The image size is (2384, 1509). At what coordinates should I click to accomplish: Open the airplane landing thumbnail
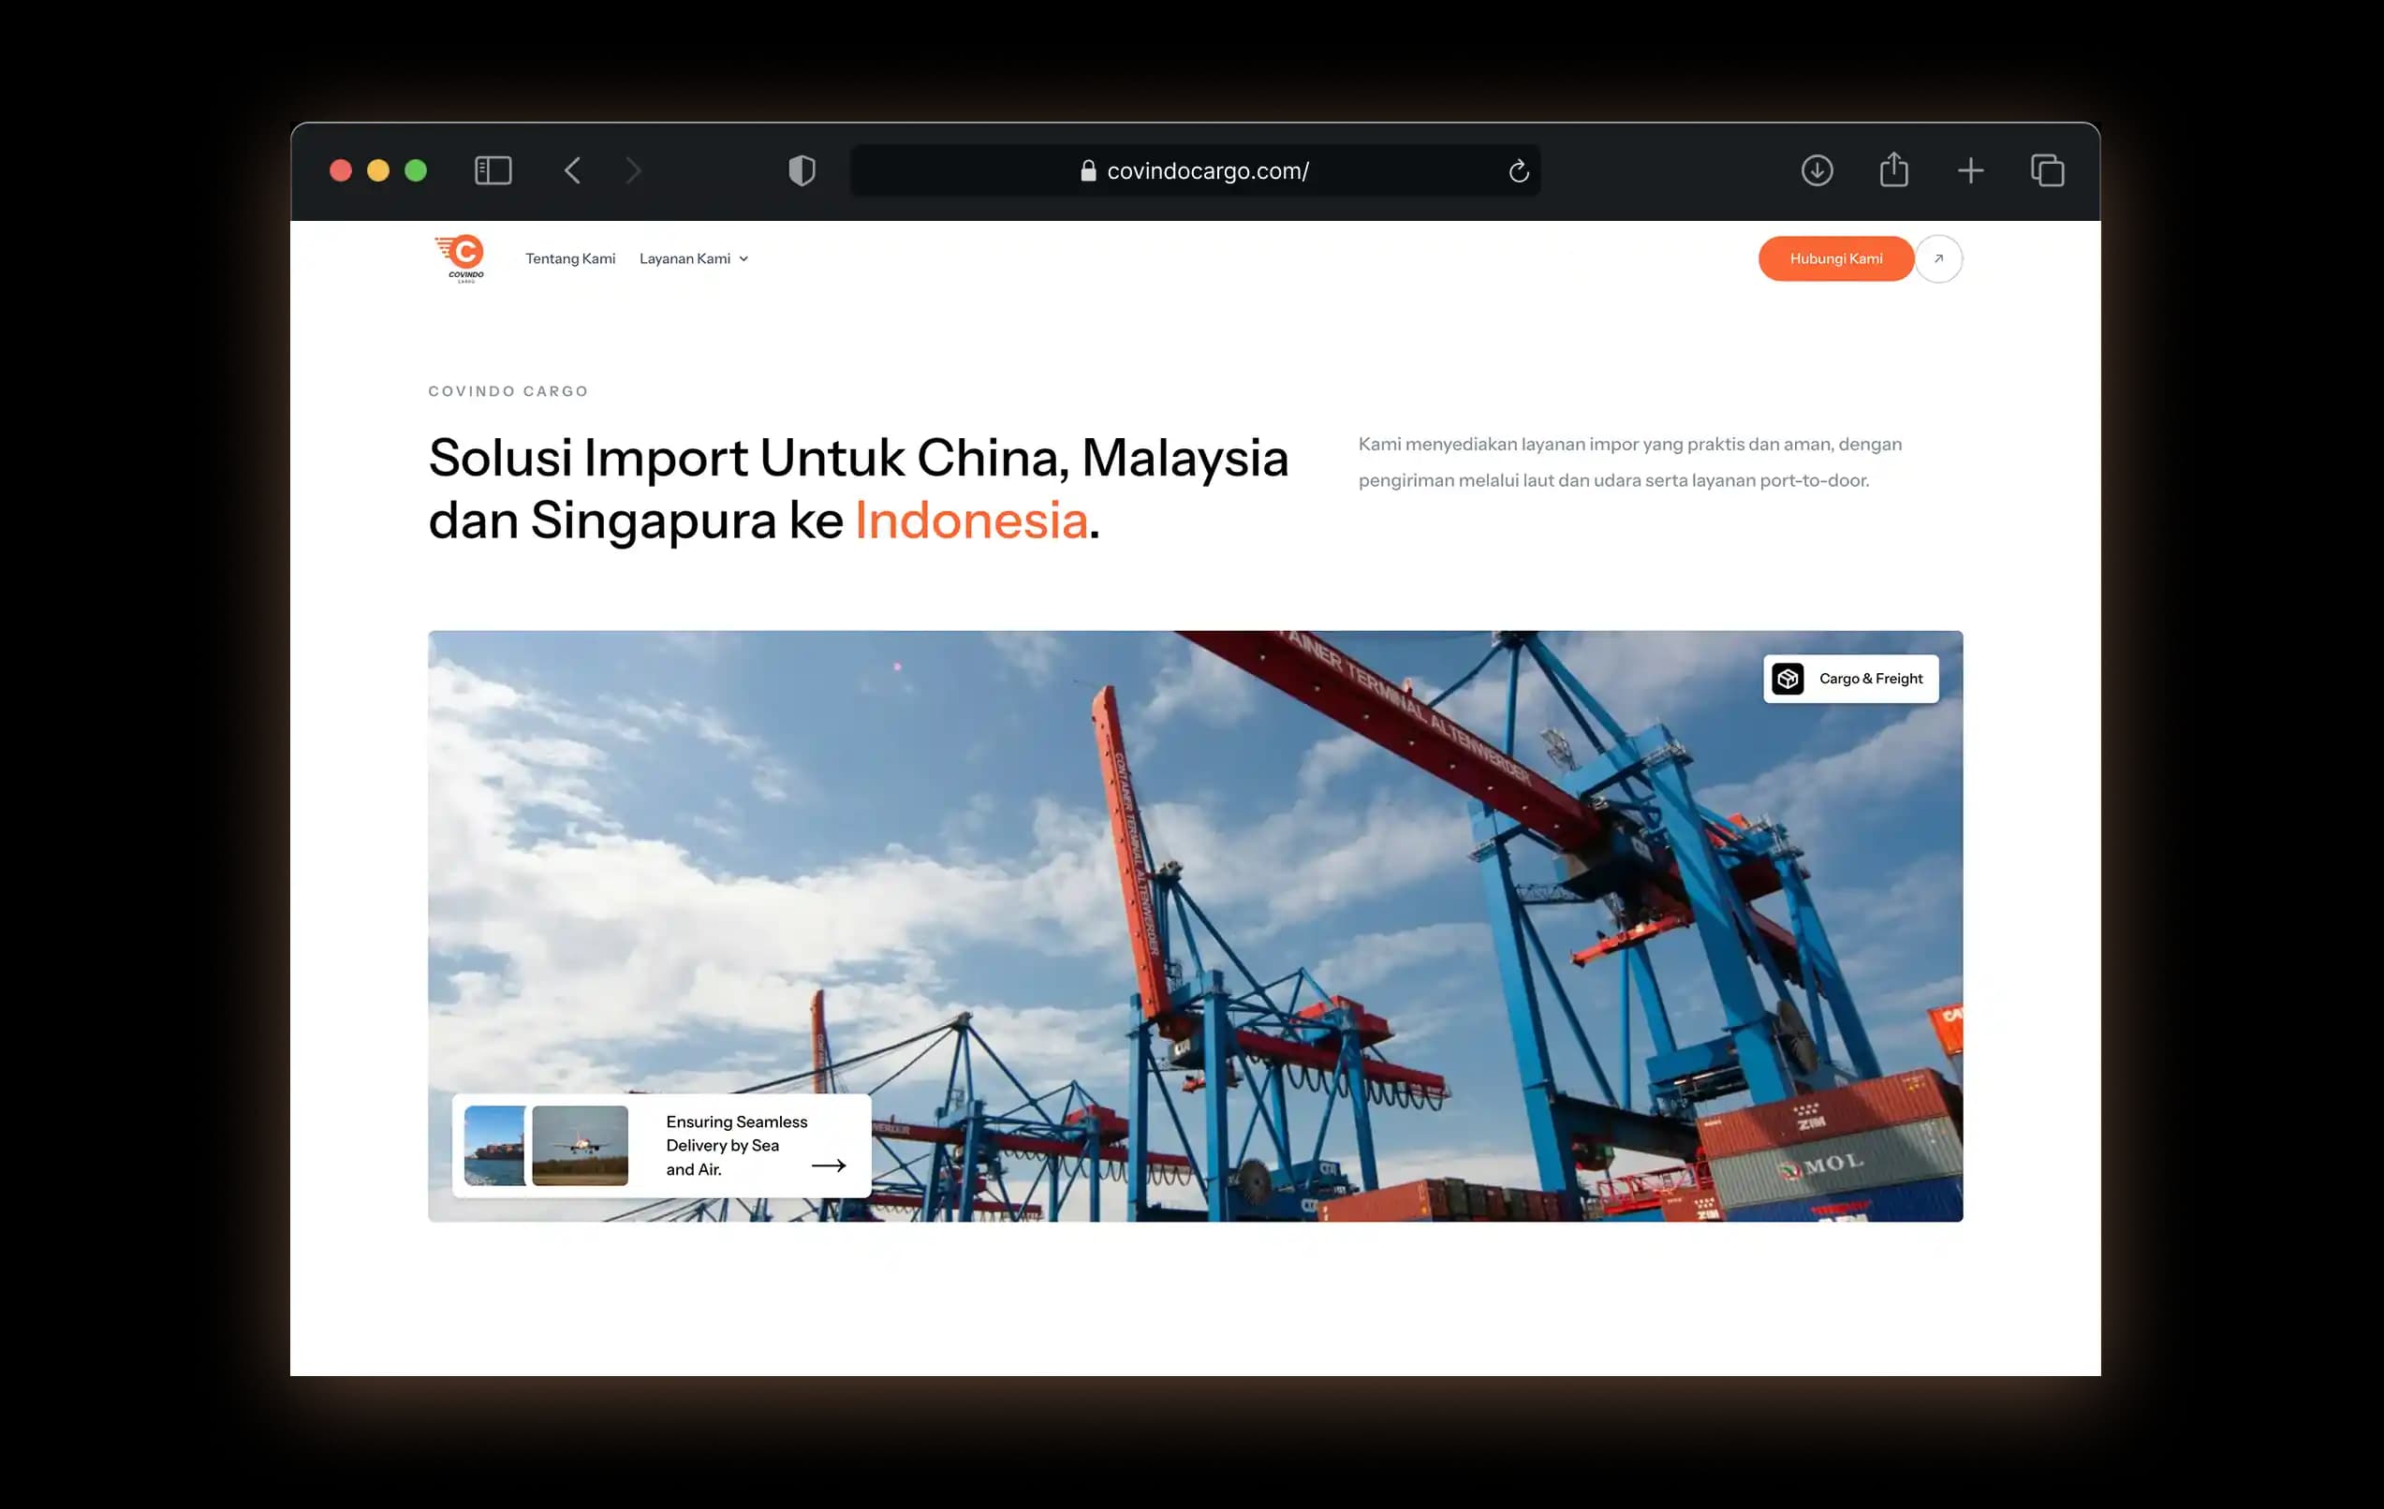tap(581, 1146)
